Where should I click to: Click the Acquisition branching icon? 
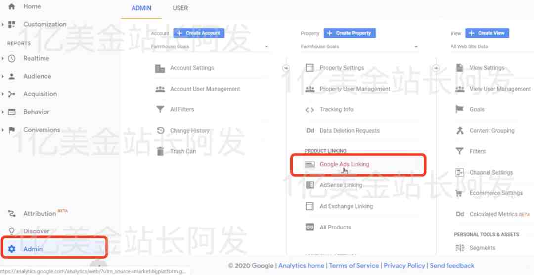(11, 94)
